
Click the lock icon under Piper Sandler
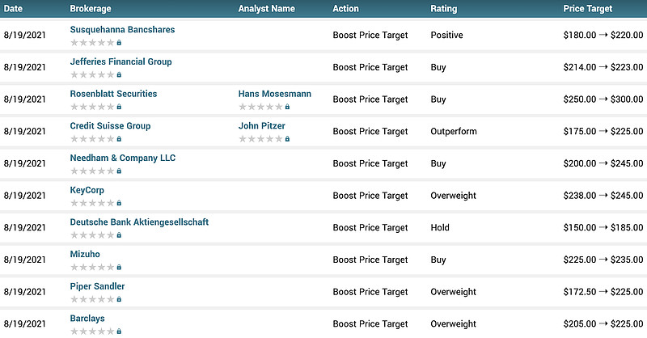[x=119, y=299]
